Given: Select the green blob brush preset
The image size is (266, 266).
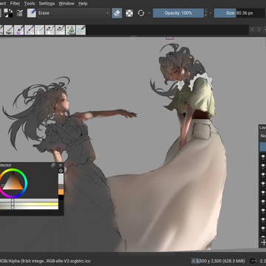Looking at the screenshot, I should [70, 30].
